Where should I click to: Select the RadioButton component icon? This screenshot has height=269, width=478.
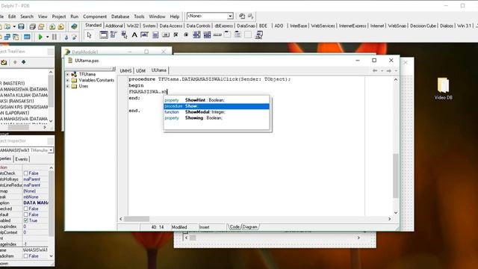[186, 35]
